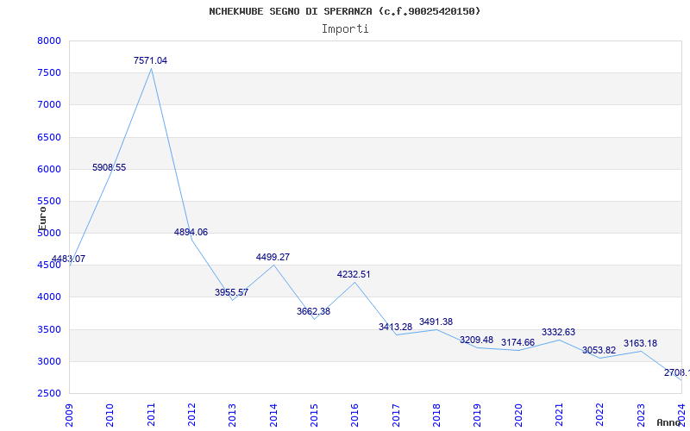Select the 3491.38 data label
Image resolution: width=690 pixels, height=431 pixels.
pos(436,322)
